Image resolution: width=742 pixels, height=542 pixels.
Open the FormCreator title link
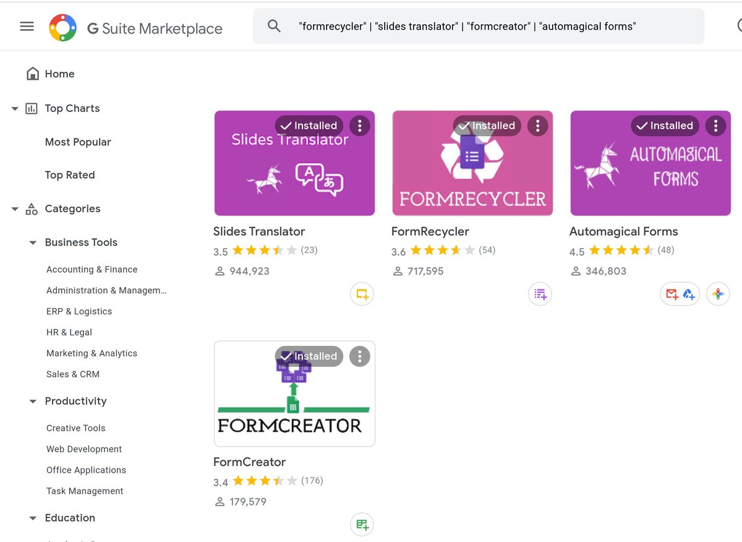[249, 462]
